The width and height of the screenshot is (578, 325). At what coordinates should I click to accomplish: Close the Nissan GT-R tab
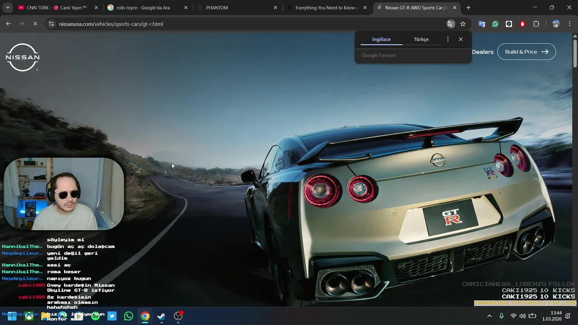(455, 8)
